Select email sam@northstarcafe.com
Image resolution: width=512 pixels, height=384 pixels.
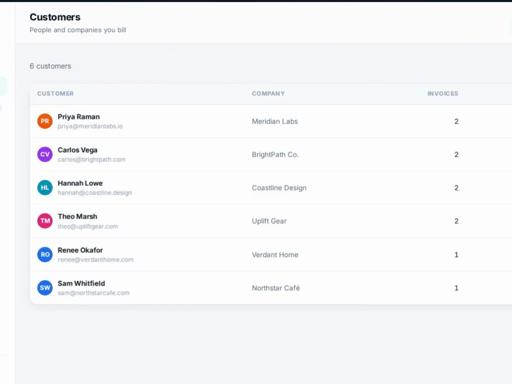pos(93,293)
